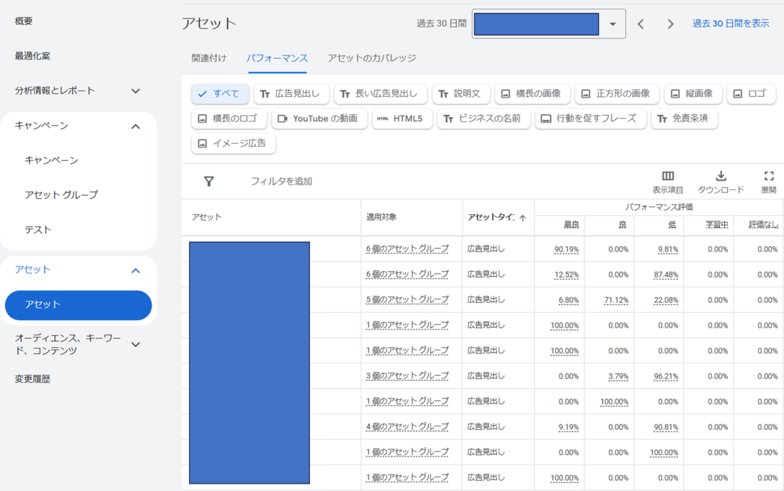This screenshot has height=491, width=784.
Task: Open アセット グループ in sidebar
Action: point(61,195)
